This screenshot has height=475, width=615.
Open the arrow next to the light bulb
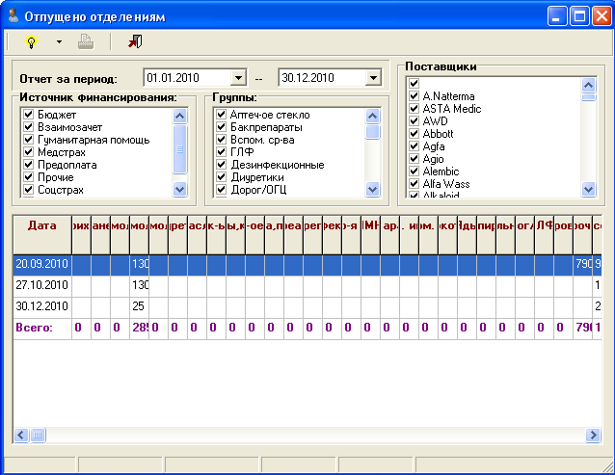pyautogui.click(x=59, y=41)
